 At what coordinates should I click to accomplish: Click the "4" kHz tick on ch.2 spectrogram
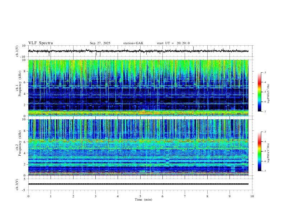(25, 153)
